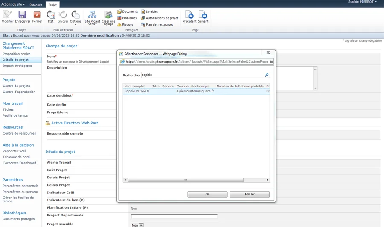Go to Suivant page icon

[x=203, y=17]
